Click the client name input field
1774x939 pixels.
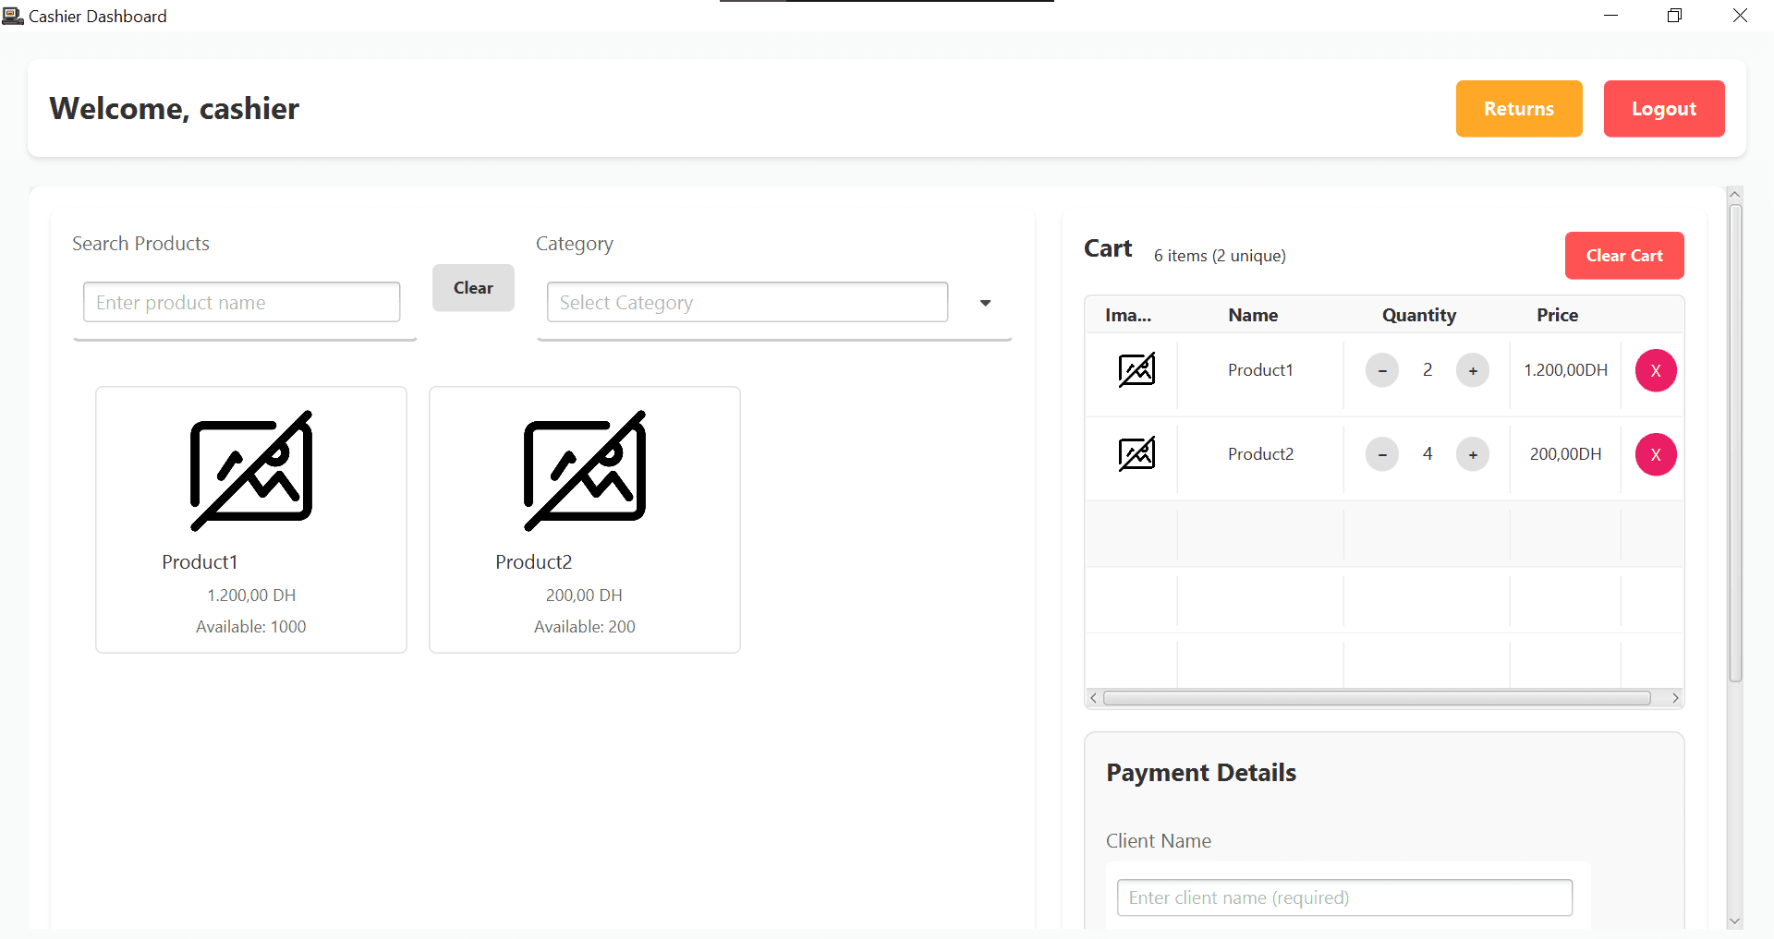coord(1343,897)
